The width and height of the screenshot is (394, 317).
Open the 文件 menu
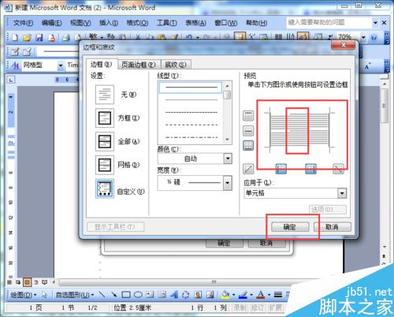(23, 23)
